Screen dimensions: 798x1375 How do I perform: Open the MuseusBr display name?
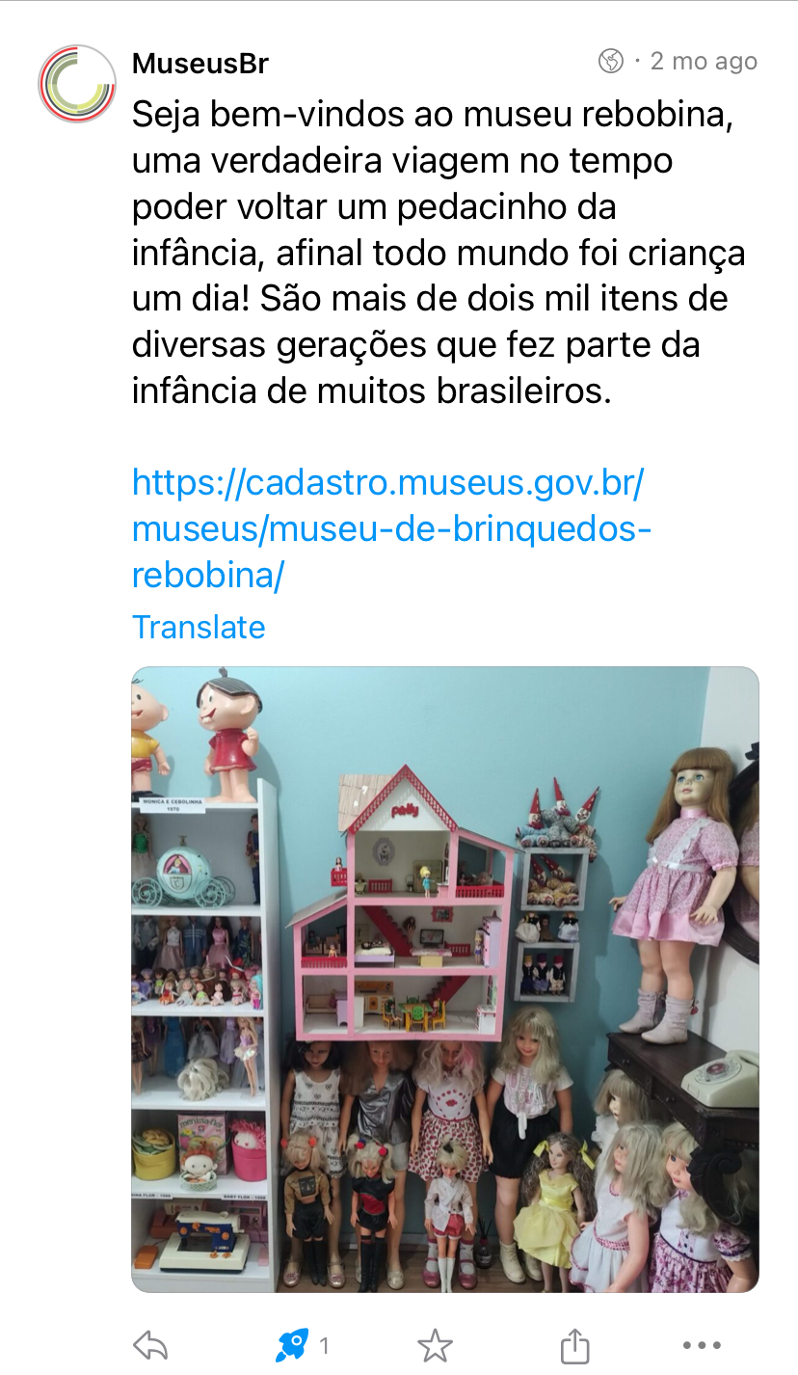tap(200, 64)
